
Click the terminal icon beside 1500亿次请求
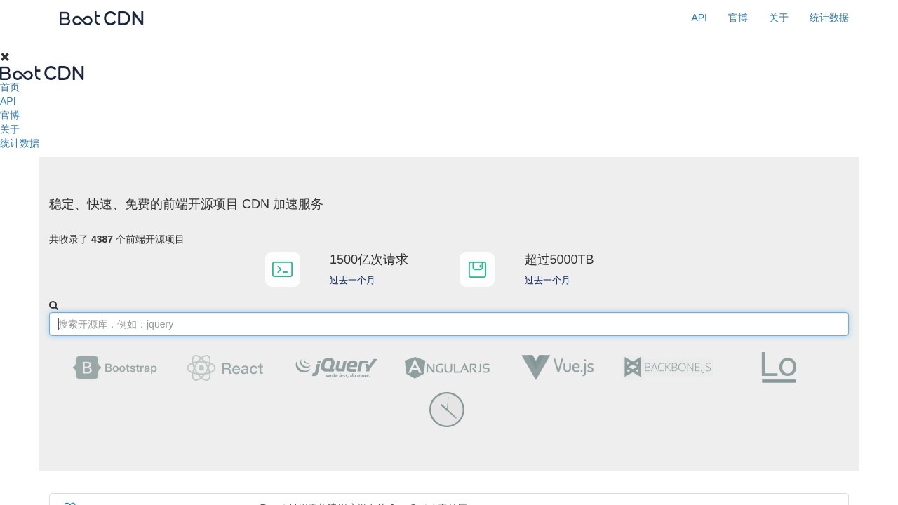[283, 269]
